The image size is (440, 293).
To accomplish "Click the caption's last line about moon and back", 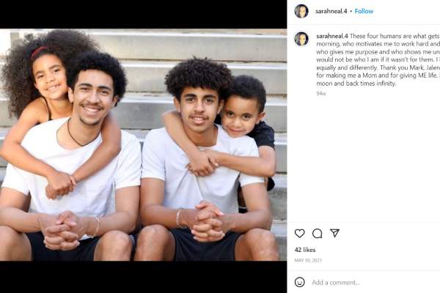I will (x=356, y=84).
